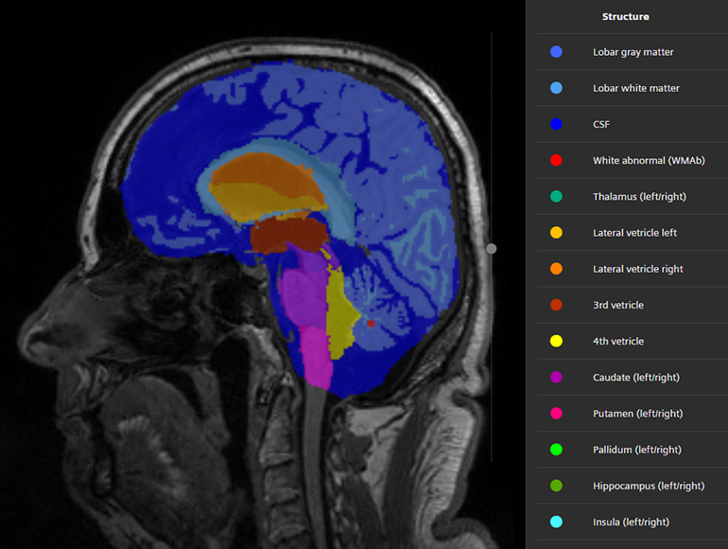Click the 4th vetricle yellow swatch

point(556,341)
